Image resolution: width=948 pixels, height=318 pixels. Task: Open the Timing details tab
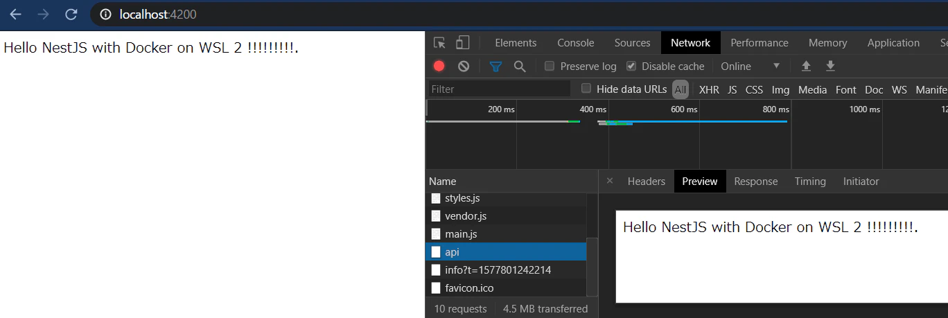[810, 182]
